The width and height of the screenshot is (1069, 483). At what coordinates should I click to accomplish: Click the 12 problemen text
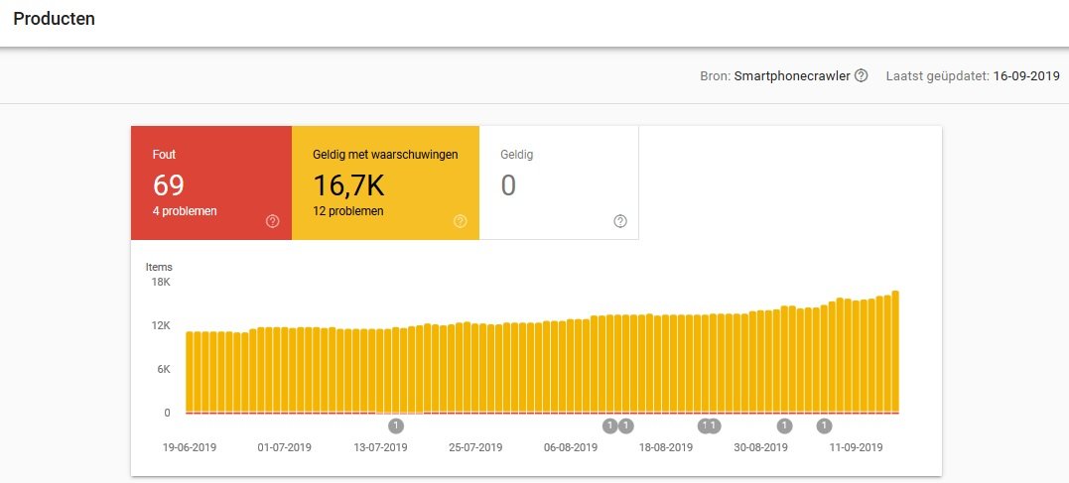[347, 211]
